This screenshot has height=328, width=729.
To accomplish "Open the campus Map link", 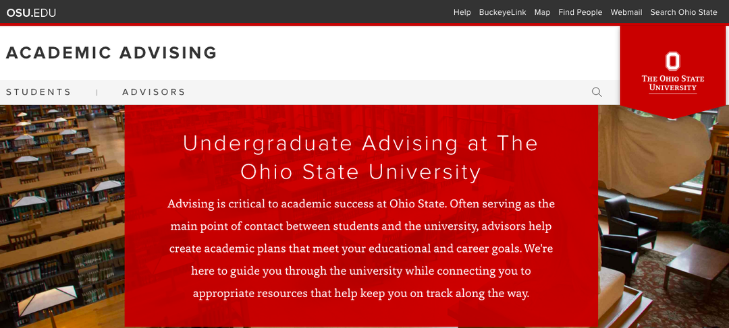I will (x=542, y=12).
